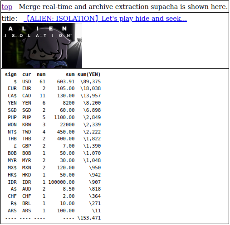Click the HKD currency code
This screenshot has width=230, height=225.
pyautogui.click(x=27, y=175)
